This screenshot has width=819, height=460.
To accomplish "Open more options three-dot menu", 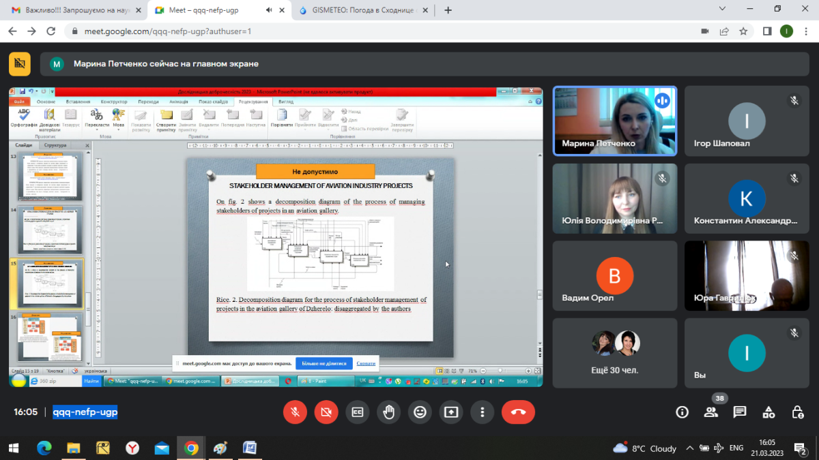I will (x=482, y=412).
